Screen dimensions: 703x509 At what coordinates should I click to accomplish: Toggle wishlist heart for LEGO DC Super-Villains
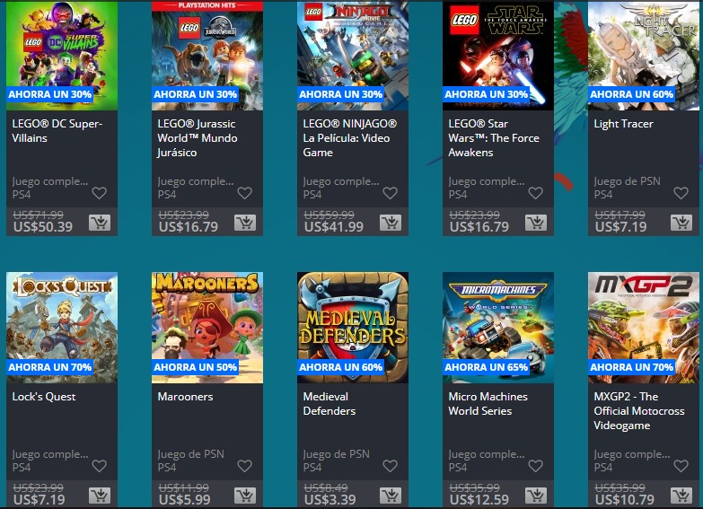(99, 193)
